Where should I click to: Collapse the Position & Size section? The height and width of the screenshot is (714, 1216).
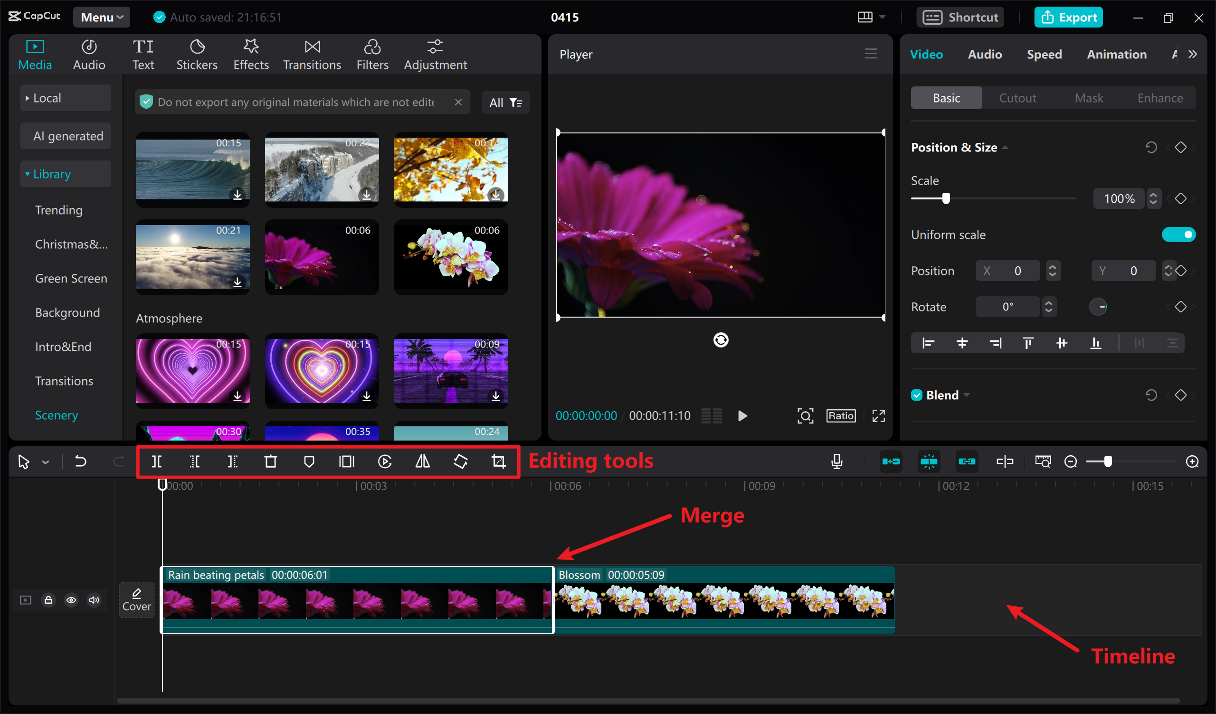coord(1006,147)
